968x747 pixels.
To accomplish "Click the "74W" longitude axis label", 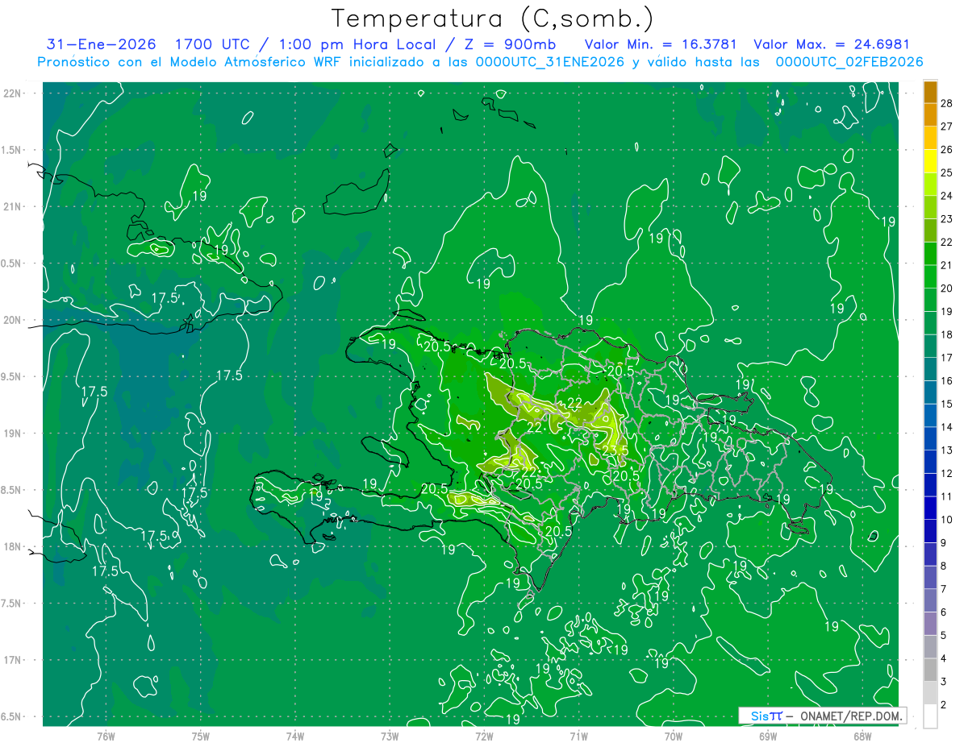I will [294, 737].
